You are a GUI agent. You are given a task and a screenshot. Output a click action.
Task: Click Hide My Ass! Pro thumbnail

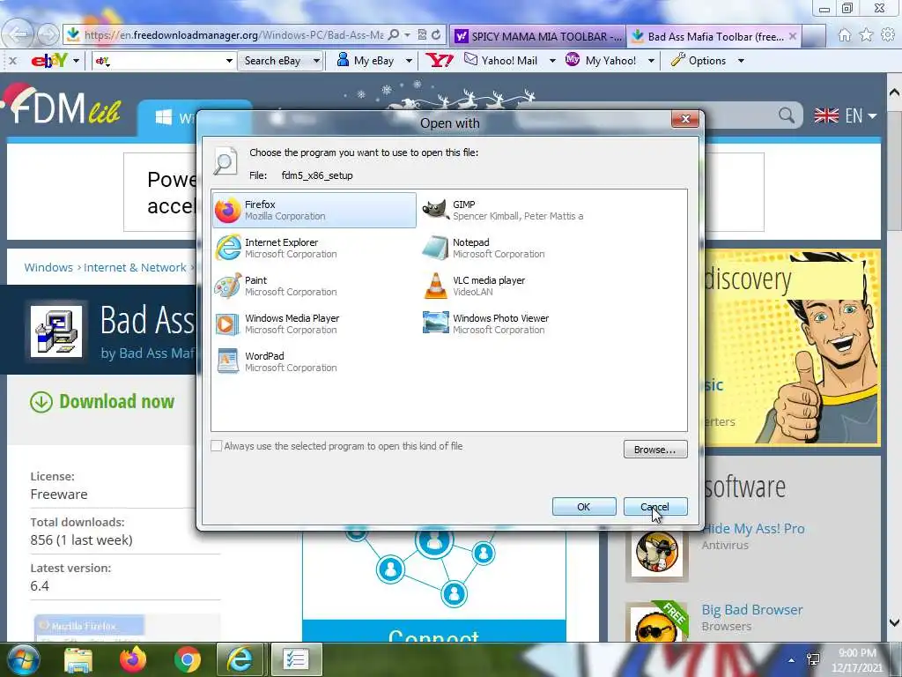pos(656,554)
